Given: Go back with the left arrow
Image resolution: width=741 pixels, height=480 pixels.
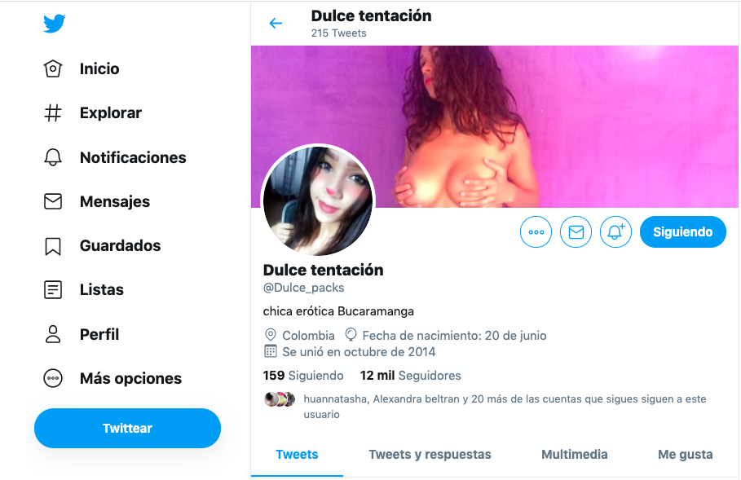Looking at the screenshot, I should pos(276,23).
